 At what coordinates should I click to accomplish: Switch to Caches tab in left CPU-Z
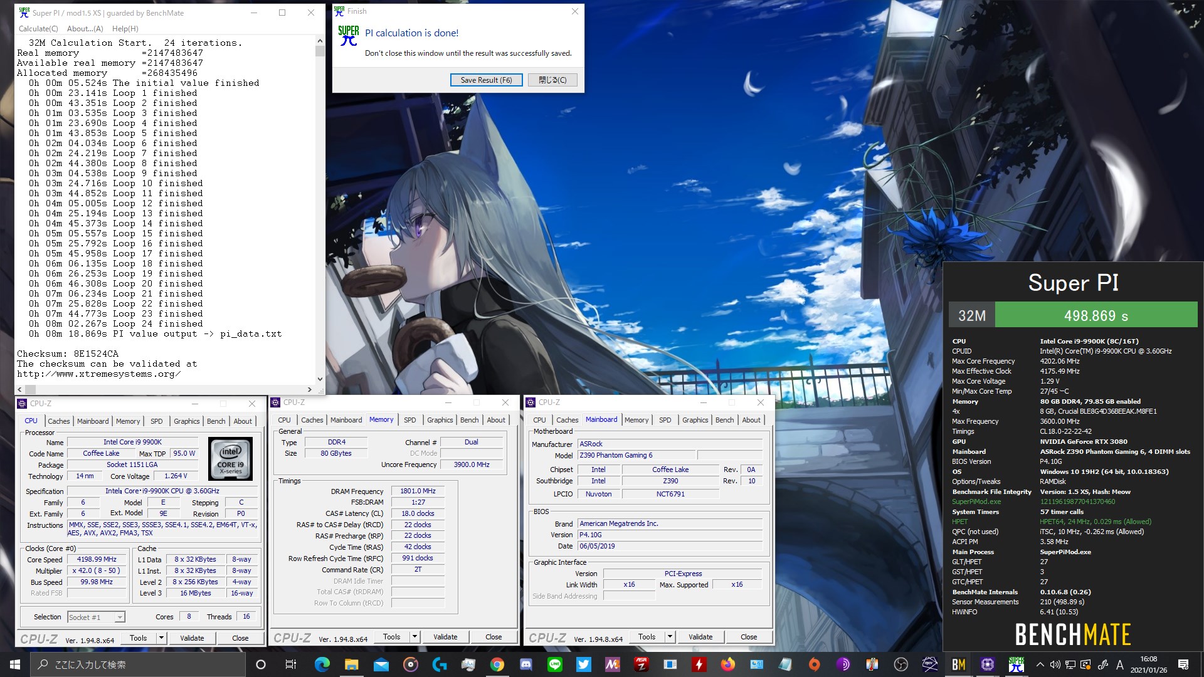click(x=59, y=421)
